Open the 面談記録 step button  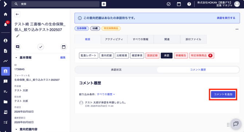[152, 55]
